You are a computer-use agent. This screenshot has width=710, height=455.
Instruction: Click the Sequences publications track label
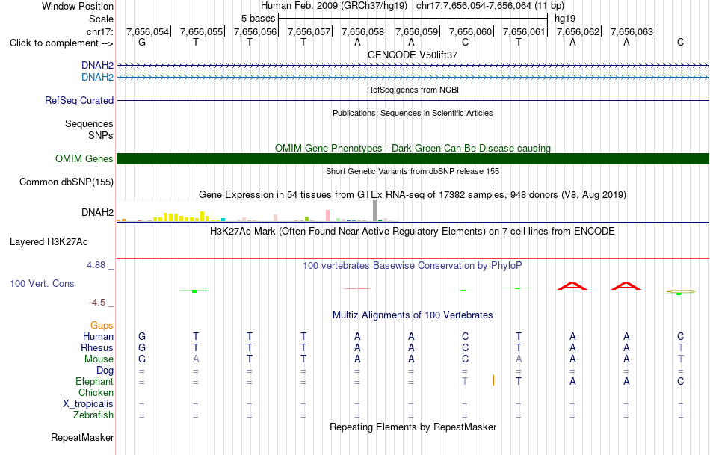[89, 123]
